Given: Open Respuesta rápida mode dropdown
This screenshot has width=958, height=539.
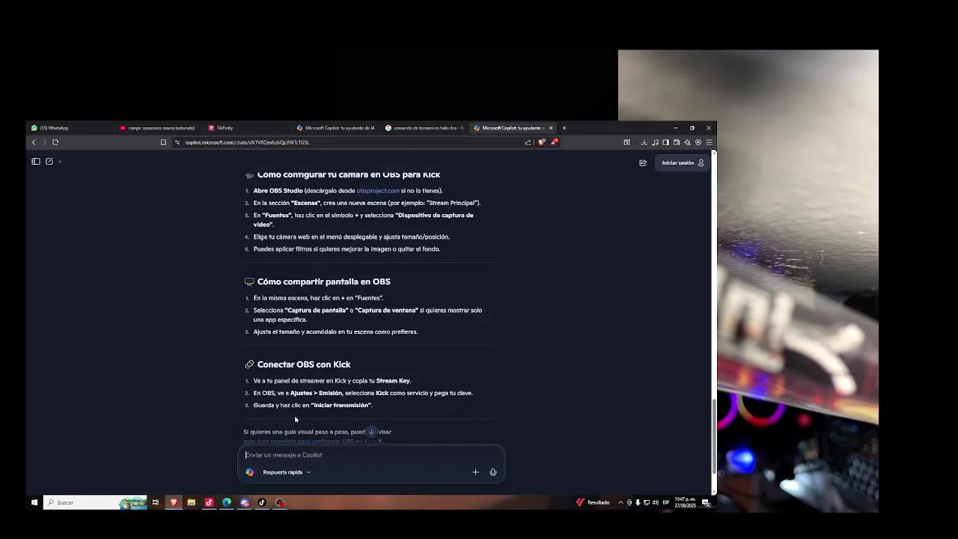Looking at the screenshot, I should pos(287,472).
